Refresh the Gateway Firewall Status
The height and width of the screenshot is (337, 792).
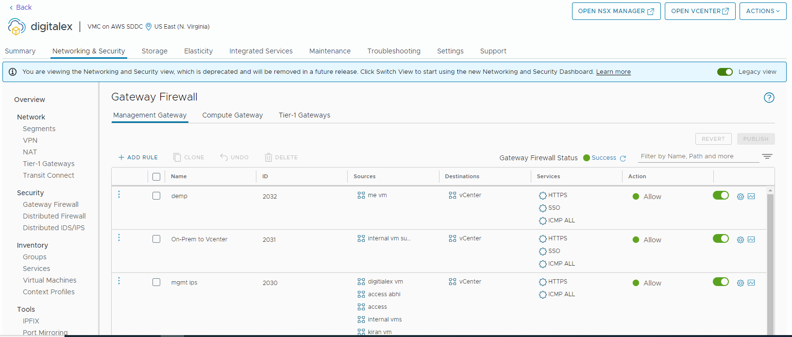click(x=623, y=158)
